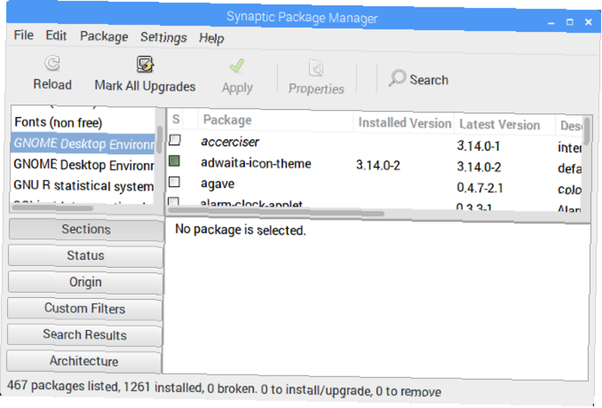Click the Search magnifier icon
The height and width of the screenshot is (408, 602).
pos(397,78)
